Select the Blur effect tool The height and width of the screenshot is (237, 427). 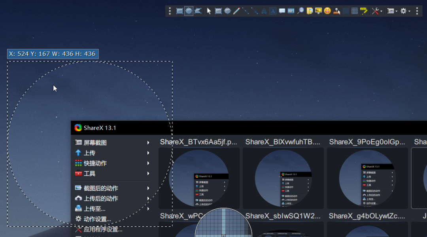tap(346, 11)
